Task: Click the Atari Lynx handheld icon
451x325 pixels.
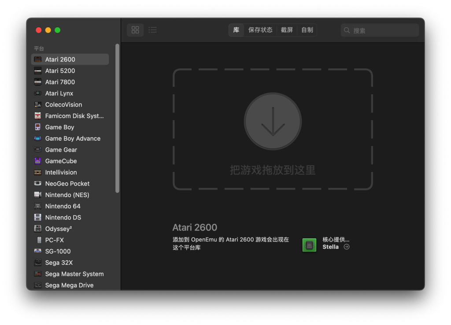Action: coord(38,93)
